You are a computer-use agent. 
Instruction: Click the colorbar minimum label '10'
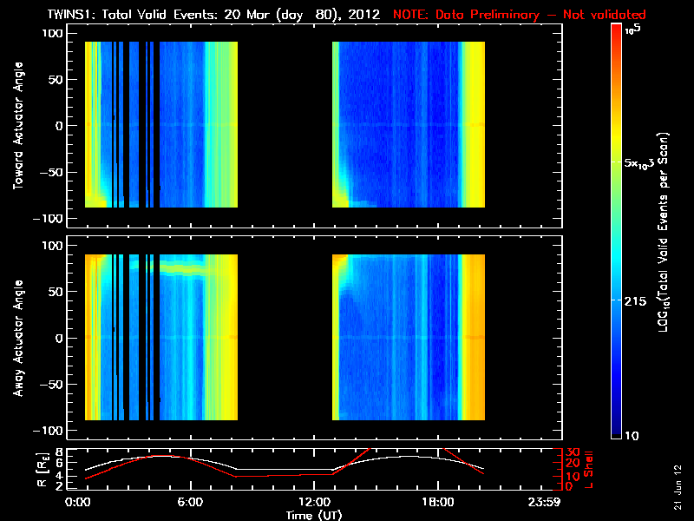coord(632,436)
